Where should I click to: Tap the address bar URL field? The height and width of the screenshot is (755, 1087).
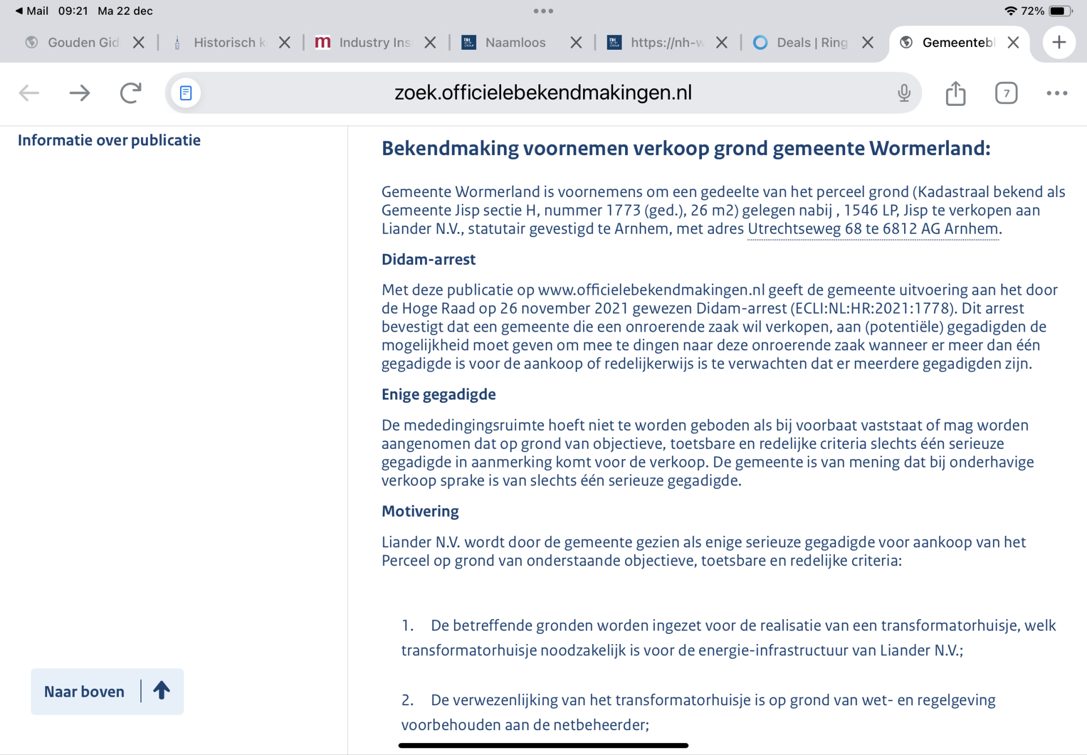(x=542, y=93)
